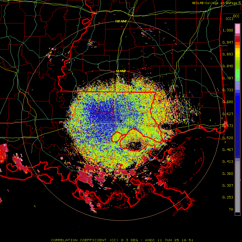This screenshot has width=242, height=242.
Task: Click the 0.520 color scale value
Action: [x=228, y=138]
